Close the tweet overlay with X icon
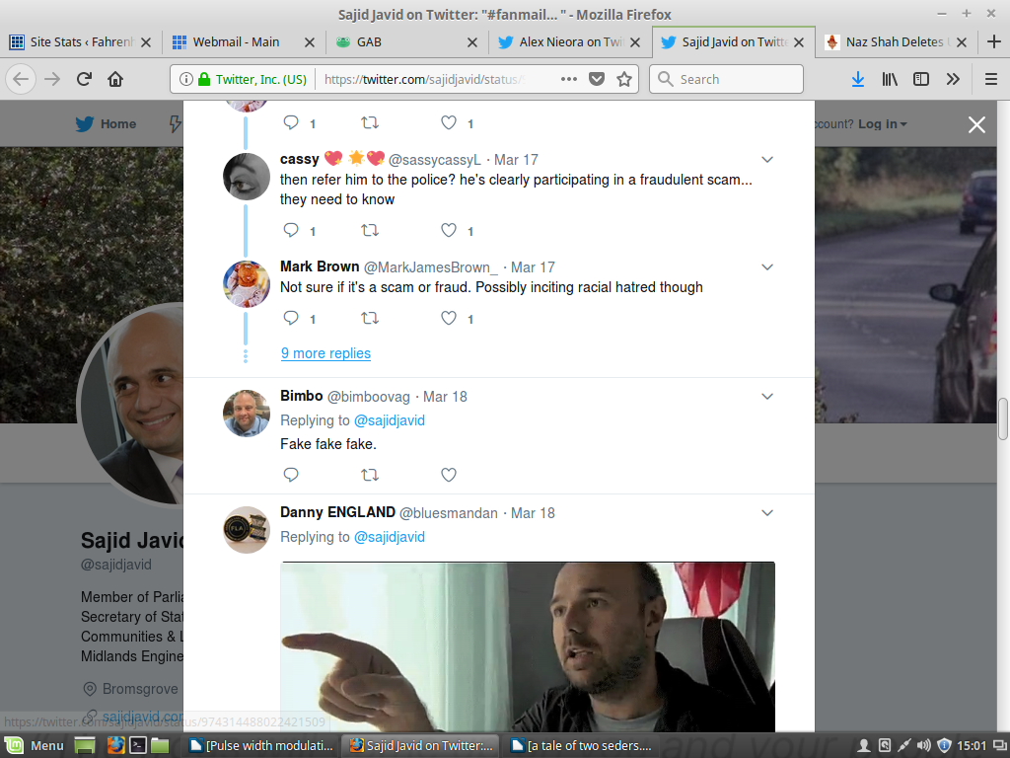The image size is (1010, 758). (x=976, y=124)
